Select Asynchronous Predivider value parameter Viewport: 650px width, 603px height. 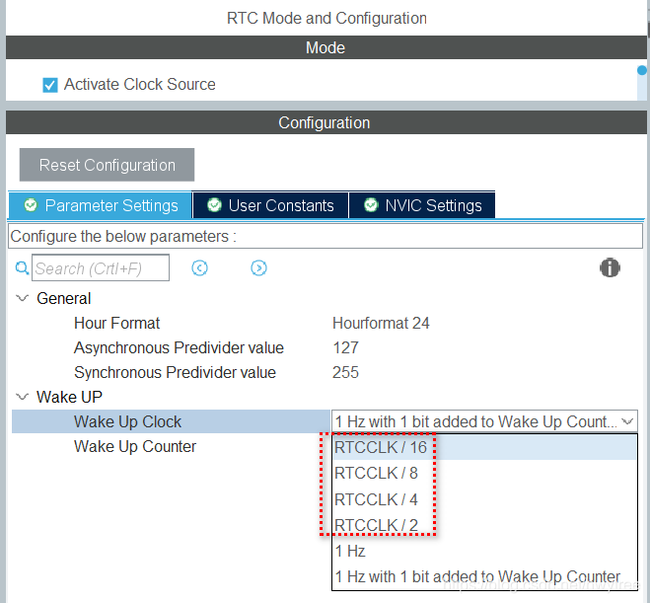[179, 347]
